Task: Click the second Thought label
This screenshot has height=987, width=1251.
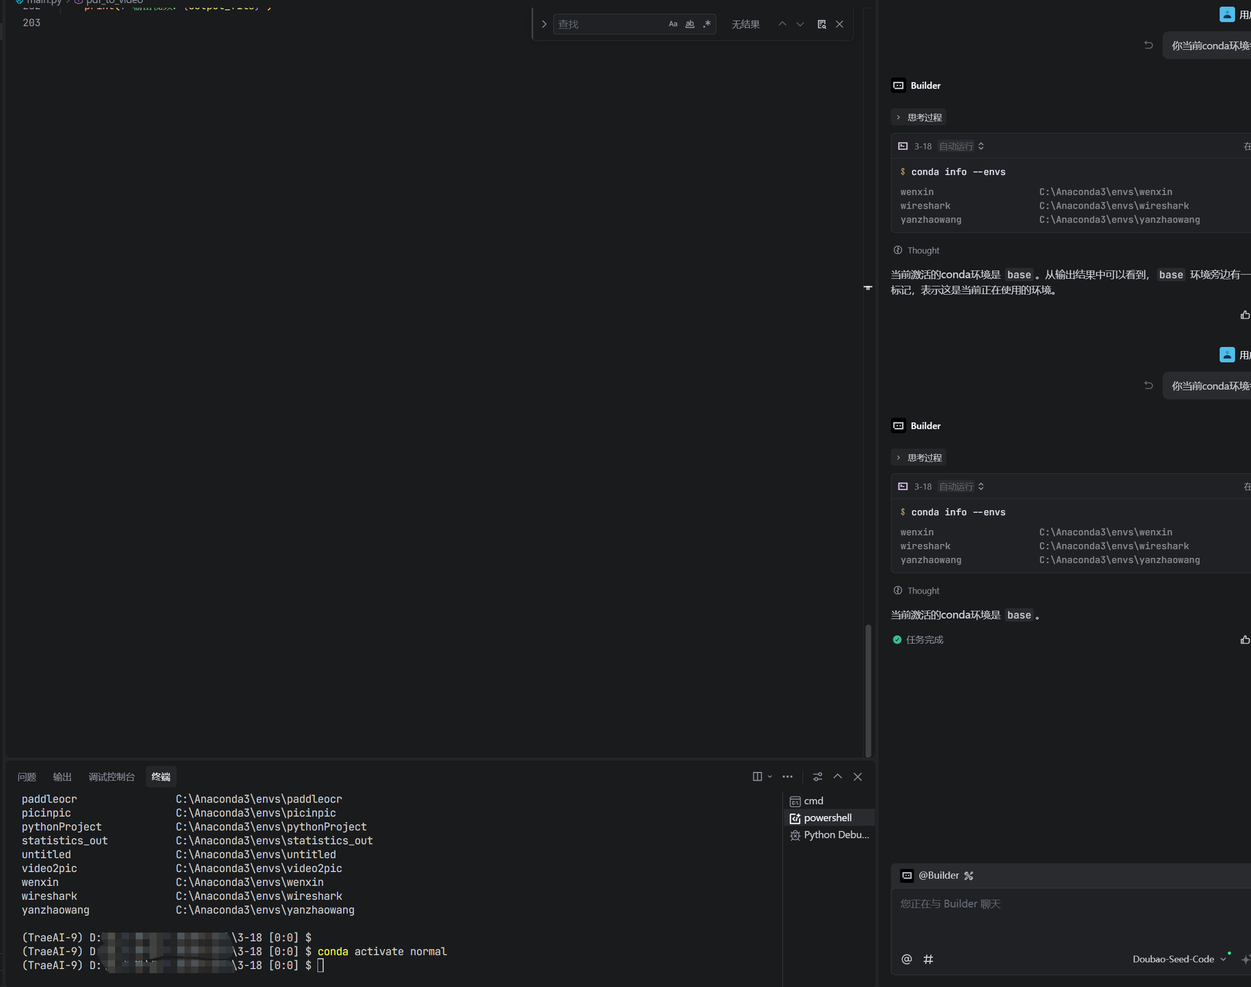Action: click(x=923, y=591)
